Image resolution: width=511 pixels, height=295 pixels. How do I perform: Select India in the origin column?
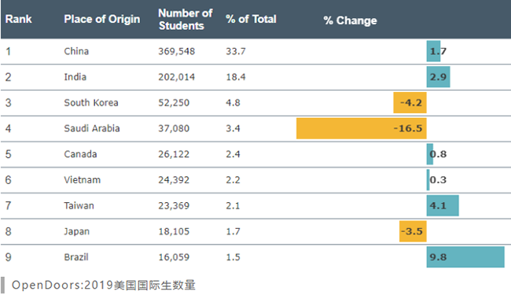pos(75,77)
